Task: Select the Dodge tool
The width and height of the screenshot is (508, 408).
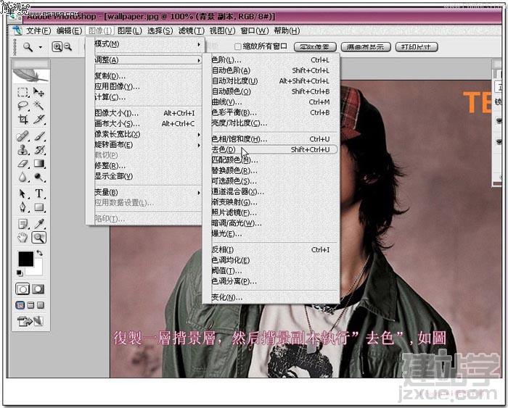Action: click(x=39, y=177)
